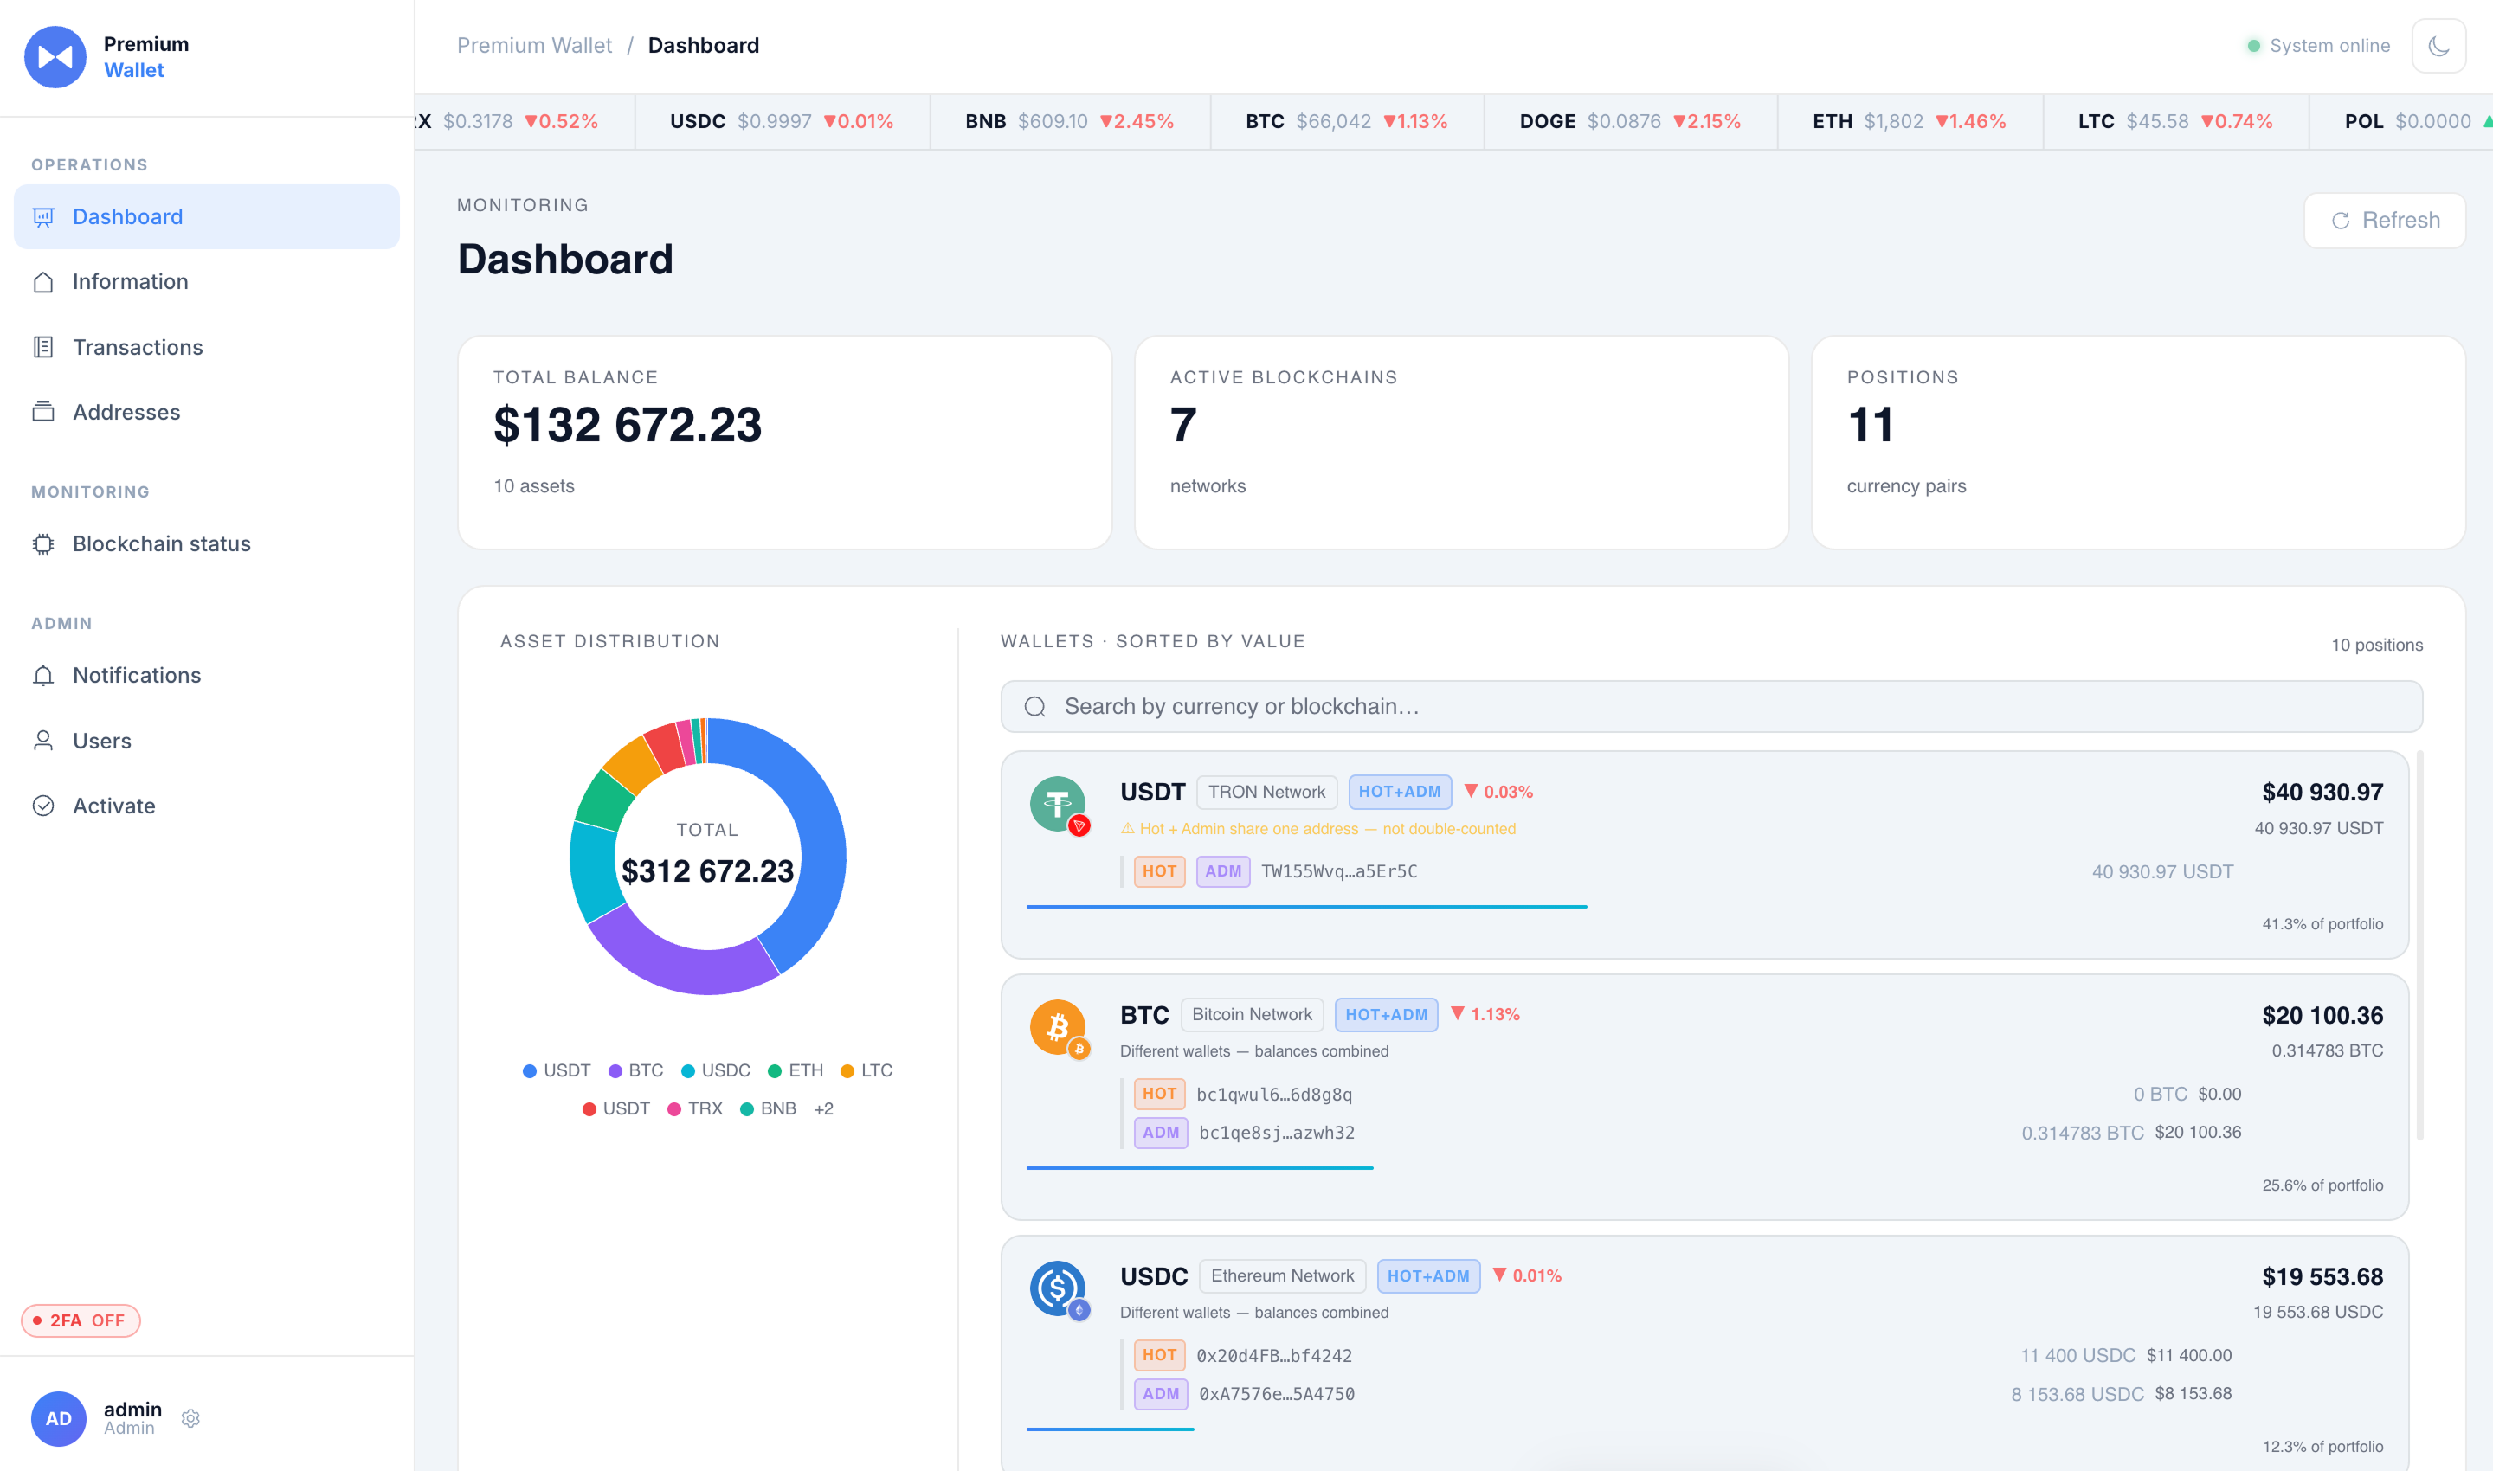Click the TRX legend entry
The width and height of the screenshot is (2493, 1471).
point(695,1108)
